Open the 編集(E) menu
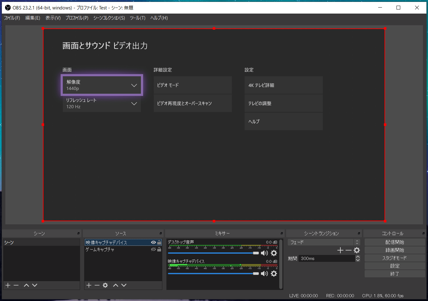The image size is (428, 301). point(33,18)
